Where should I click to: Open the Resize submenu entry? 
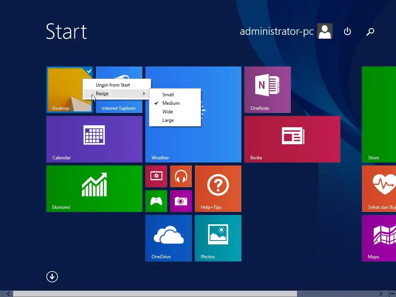click(117, 94)
